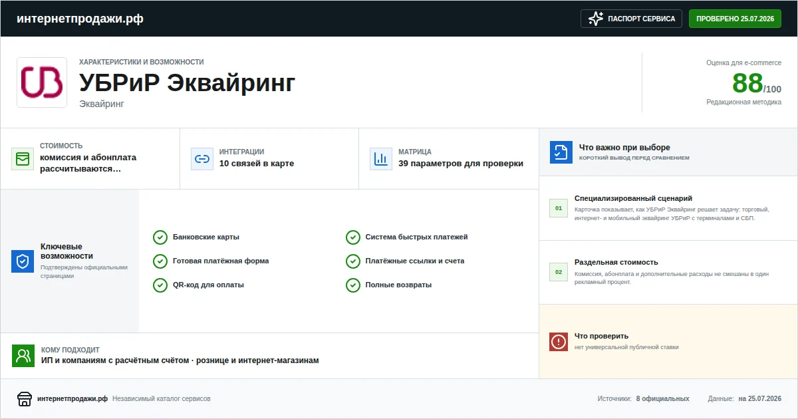Click the Специализированный сценарий title
Viewport: 798px width, 419px height.
click(x=633, y=198)
